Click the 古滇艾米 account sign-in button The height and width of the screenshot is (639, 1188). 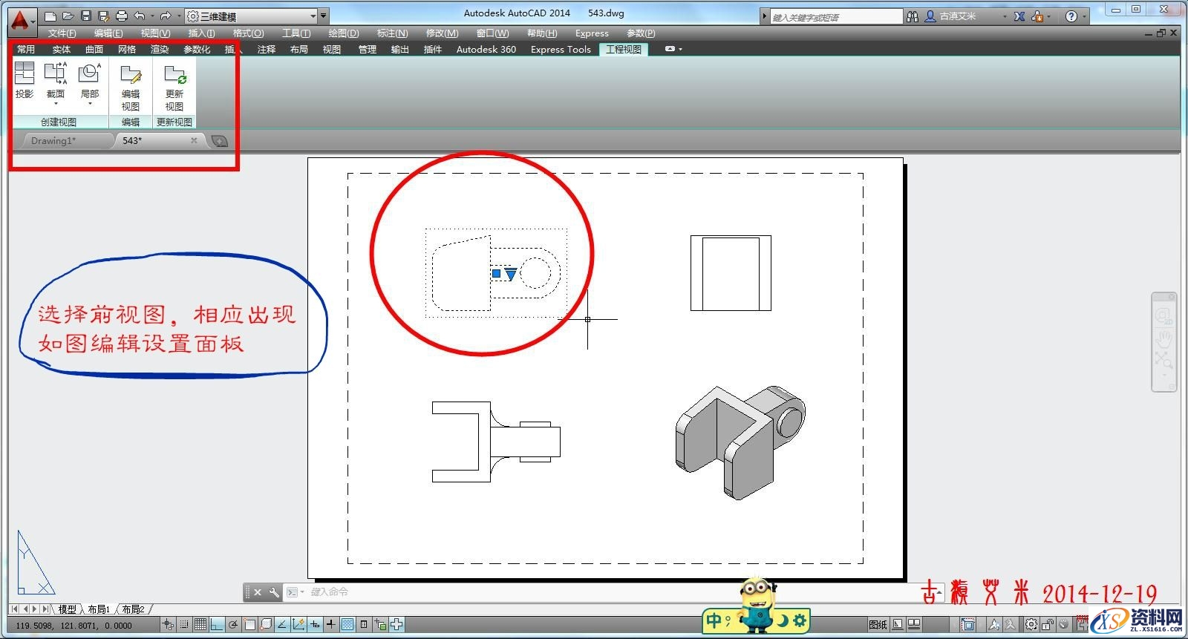(x=958, y=16)
